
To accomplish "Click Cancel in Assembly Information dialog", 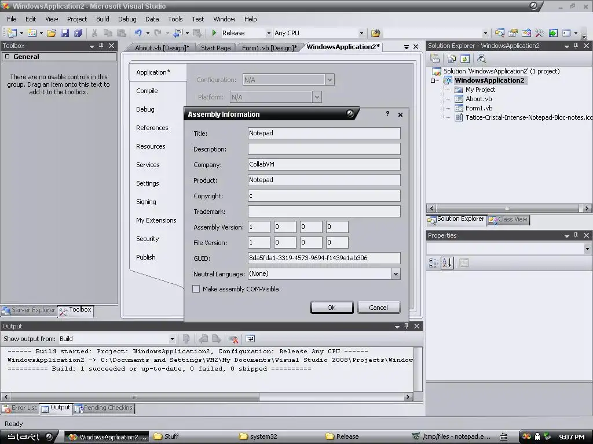I will (379, 308).
